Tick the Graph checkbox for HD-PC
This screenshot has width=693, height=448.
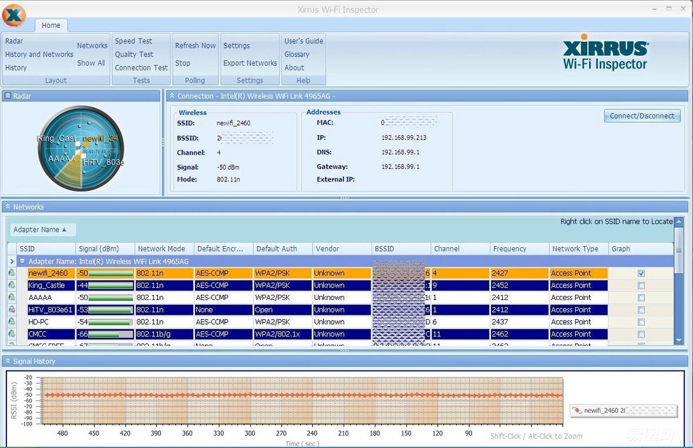[x=641, y=322]
